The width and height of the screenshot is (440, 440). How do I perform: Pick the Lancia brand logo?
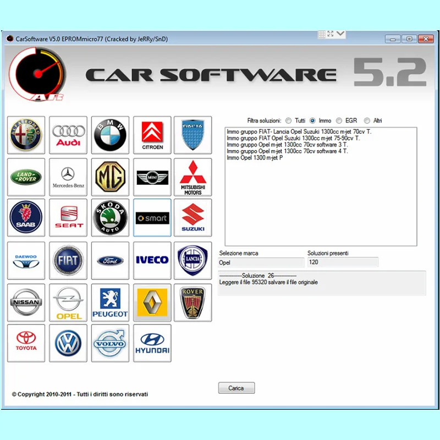click(x=193, y=261)
